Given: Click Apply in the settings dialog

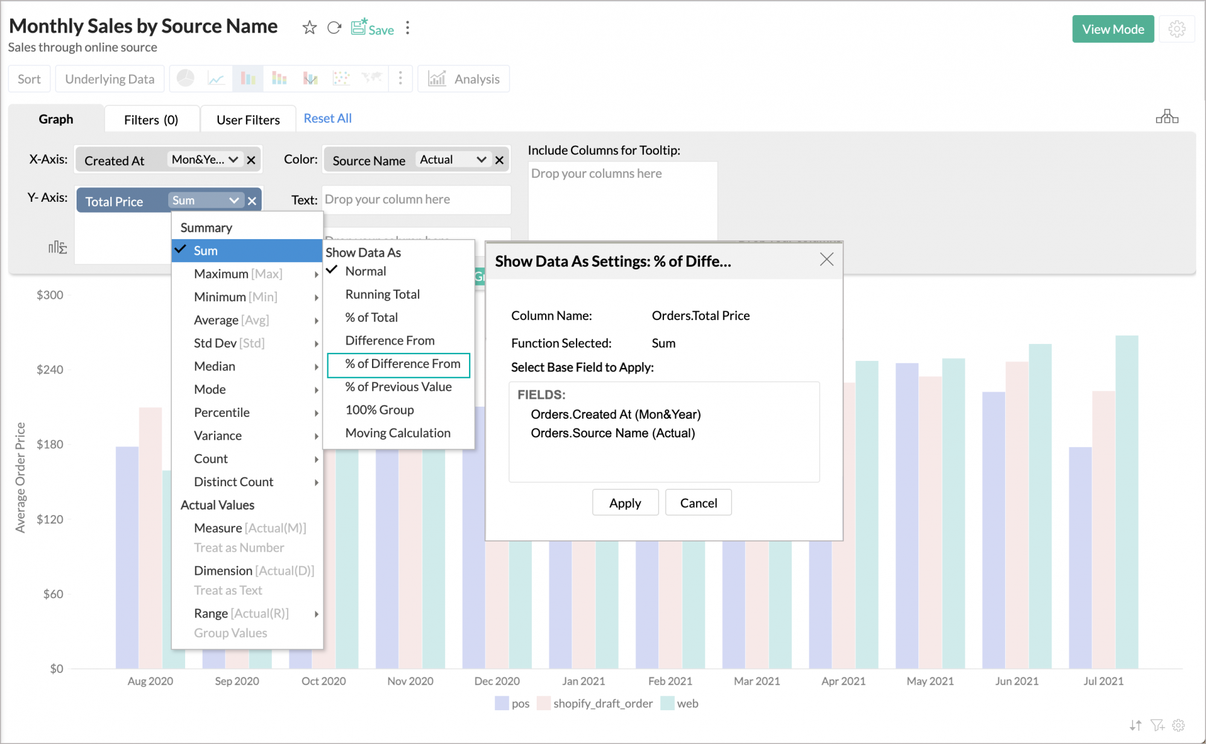Looking at the screenshot, I should click(625, 502).
